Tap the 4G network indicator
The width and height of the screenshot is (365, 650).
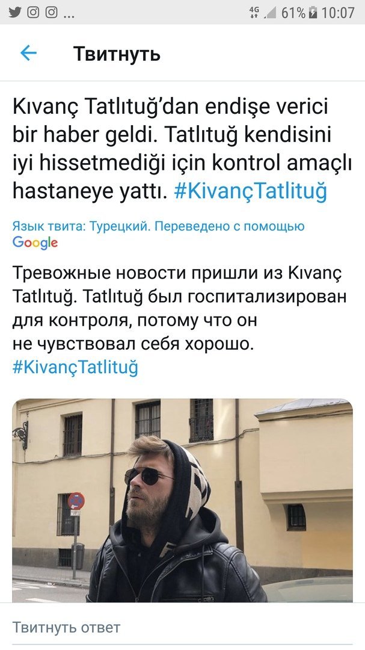click(x=254, y=13)
